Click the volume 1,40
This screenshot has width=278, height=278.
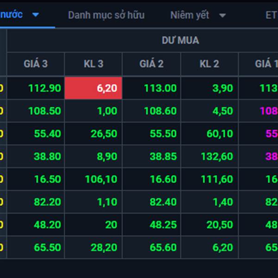(x=223, y=202)
